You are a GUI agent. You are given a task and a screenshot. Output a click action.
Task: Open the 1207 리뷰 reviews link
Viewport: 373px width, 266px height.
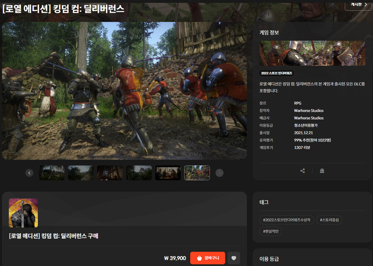click(x=302, y=148)
